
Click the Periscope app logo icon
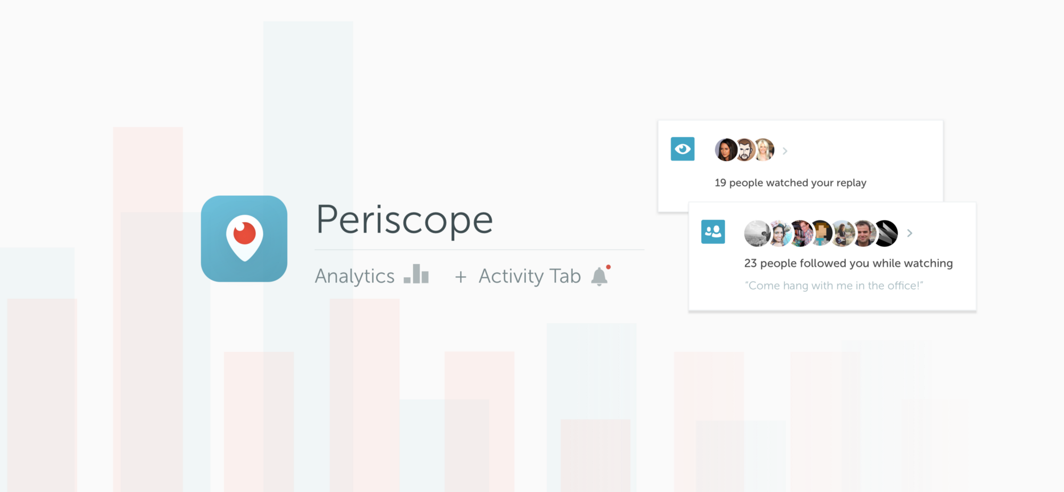point(244,239)
